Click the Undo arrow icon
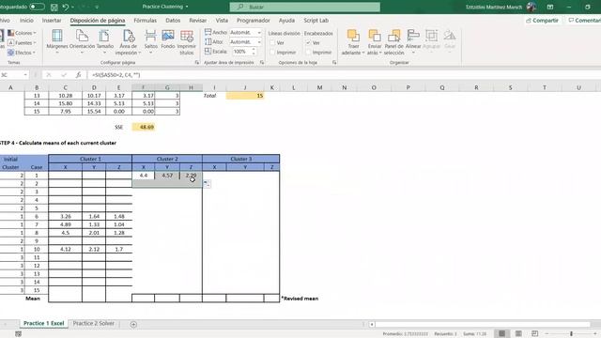This screenshot has width=601, height=338. [66, 7]
